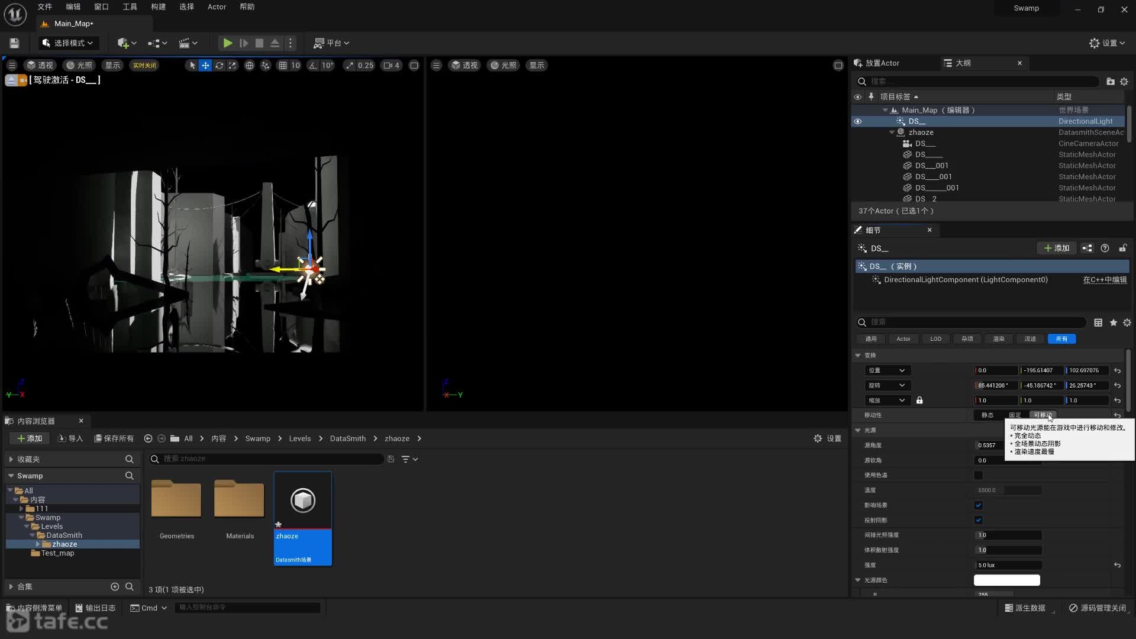Click the 保存所有 button in content browser
The width and height of the screenshot is (1136, 639).
point(114,438)
